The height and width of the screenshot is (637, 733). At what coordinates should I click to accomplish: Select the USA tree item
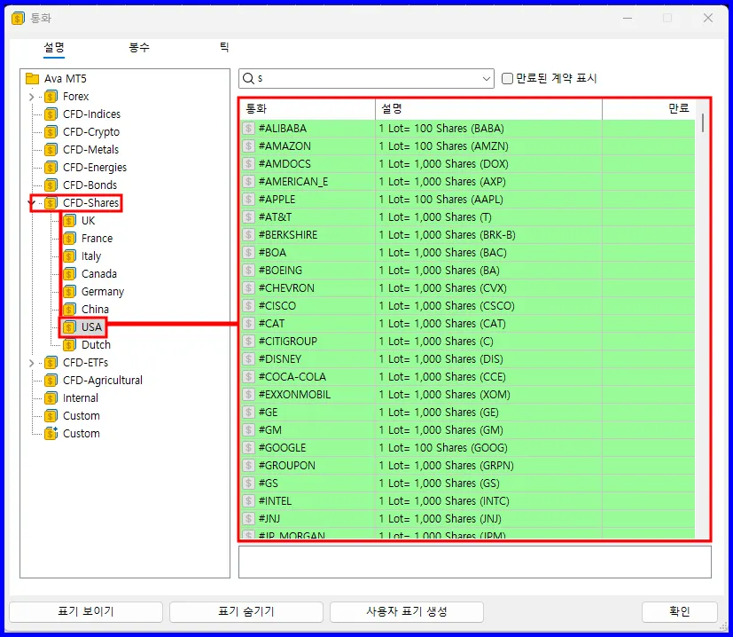click(x=91, y=327)
